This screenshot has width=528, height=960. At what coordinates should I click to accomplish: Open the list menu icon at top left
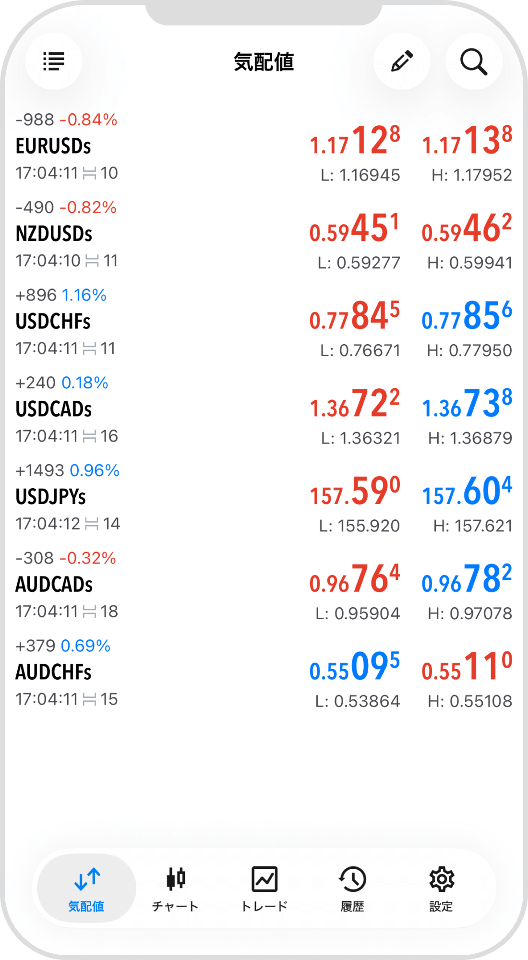pyautogui.click(x=54, y=61)
